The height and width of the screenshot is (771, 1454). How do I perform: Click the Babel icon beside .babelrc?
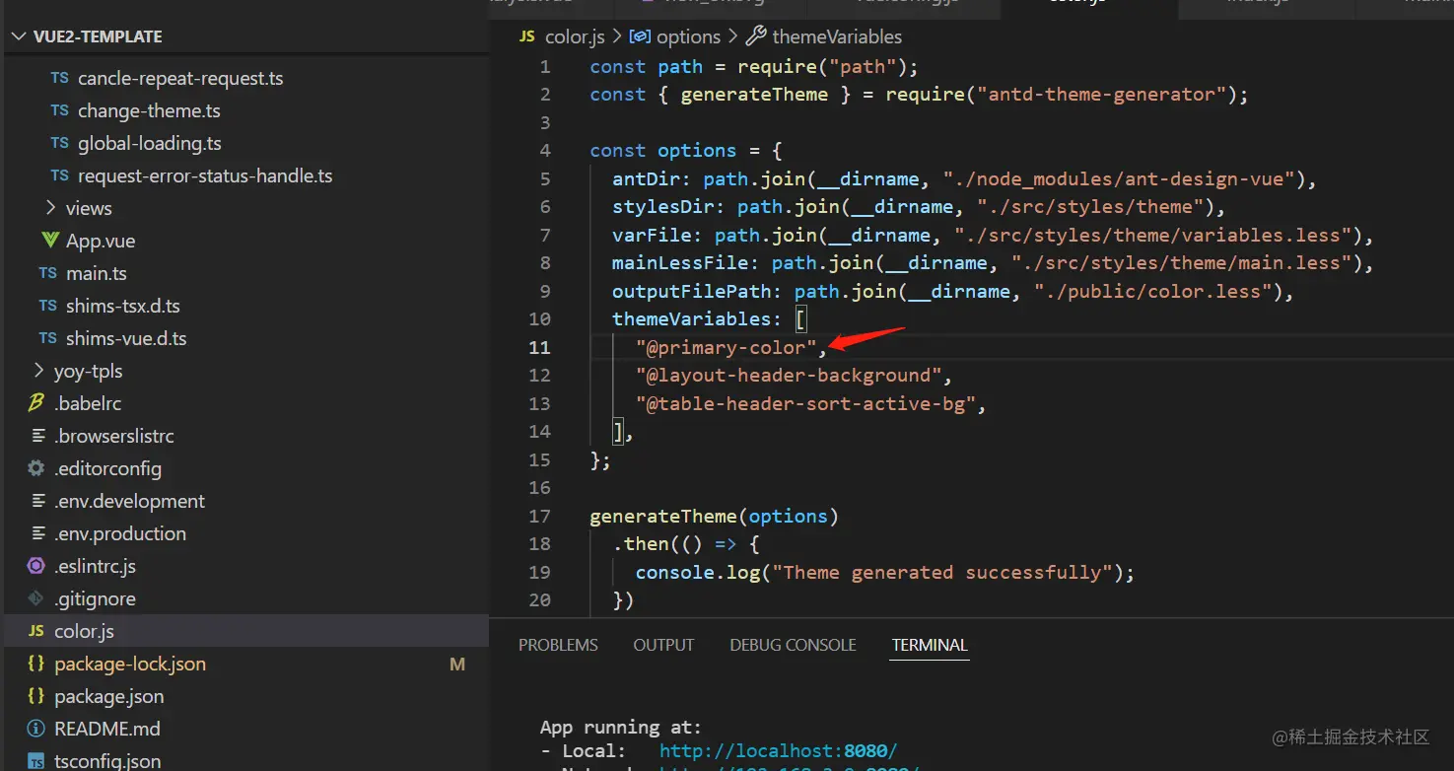click(x=36, y=403)
